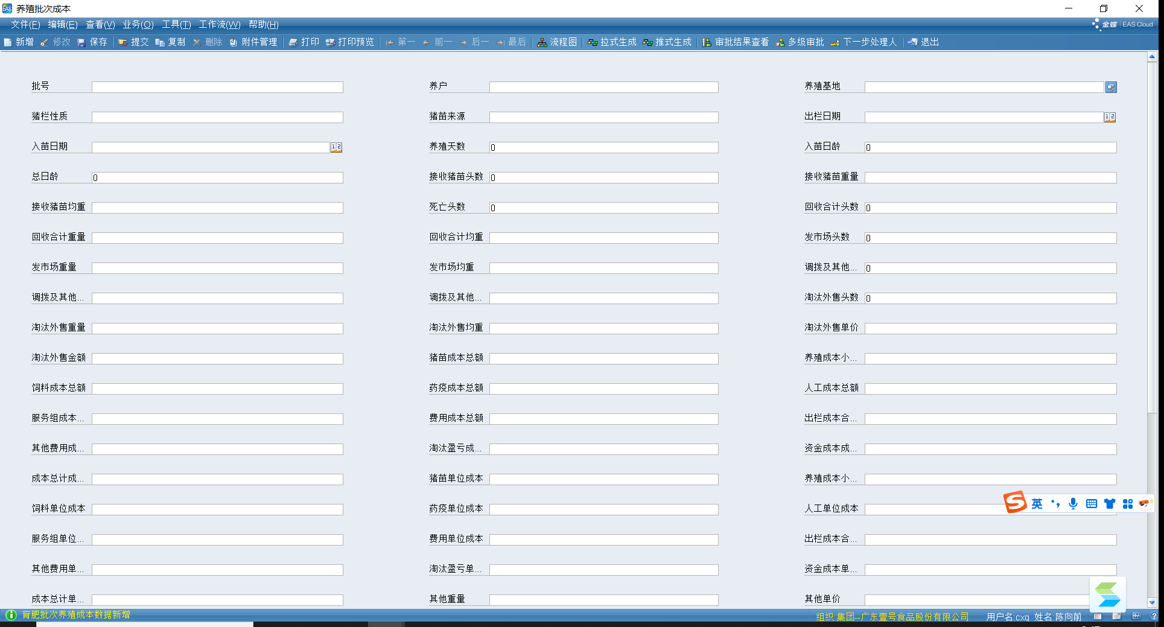Open the 工作流(W) menu
The width and height of the screenshot is (1164, 627).
(220, 25)
